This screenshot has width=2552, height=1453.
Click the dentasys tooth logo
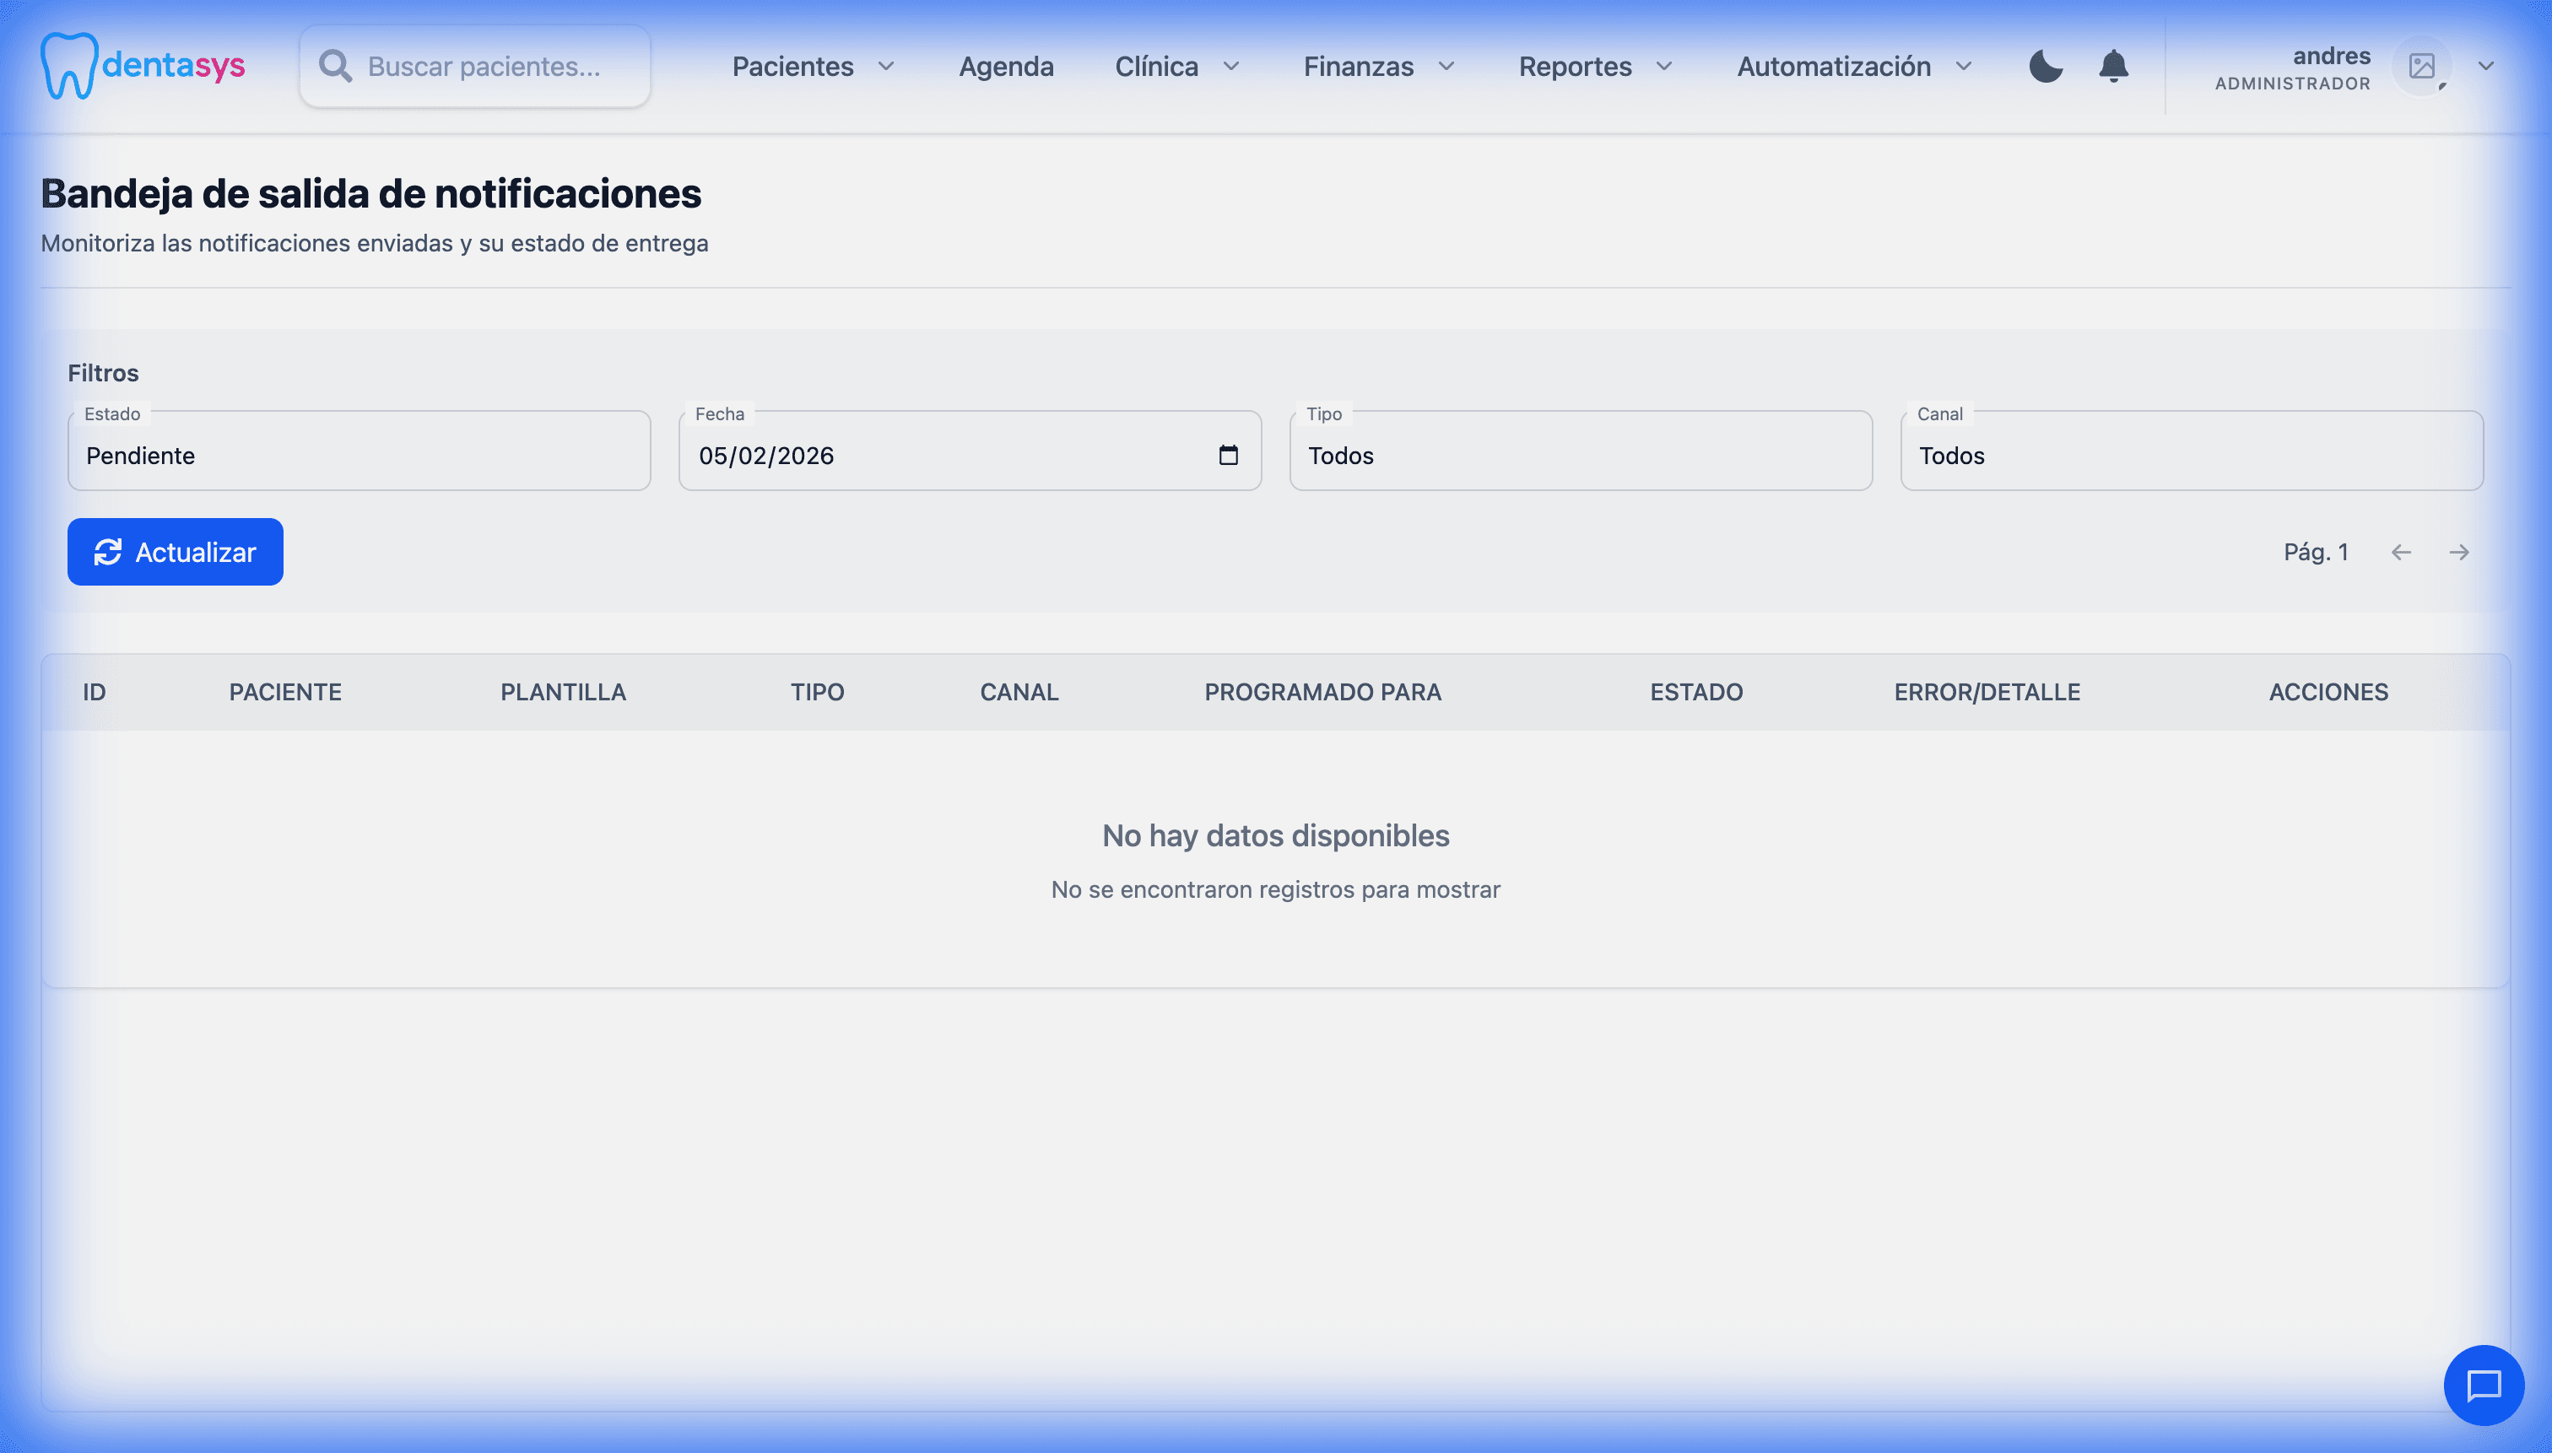coord(69,66)
